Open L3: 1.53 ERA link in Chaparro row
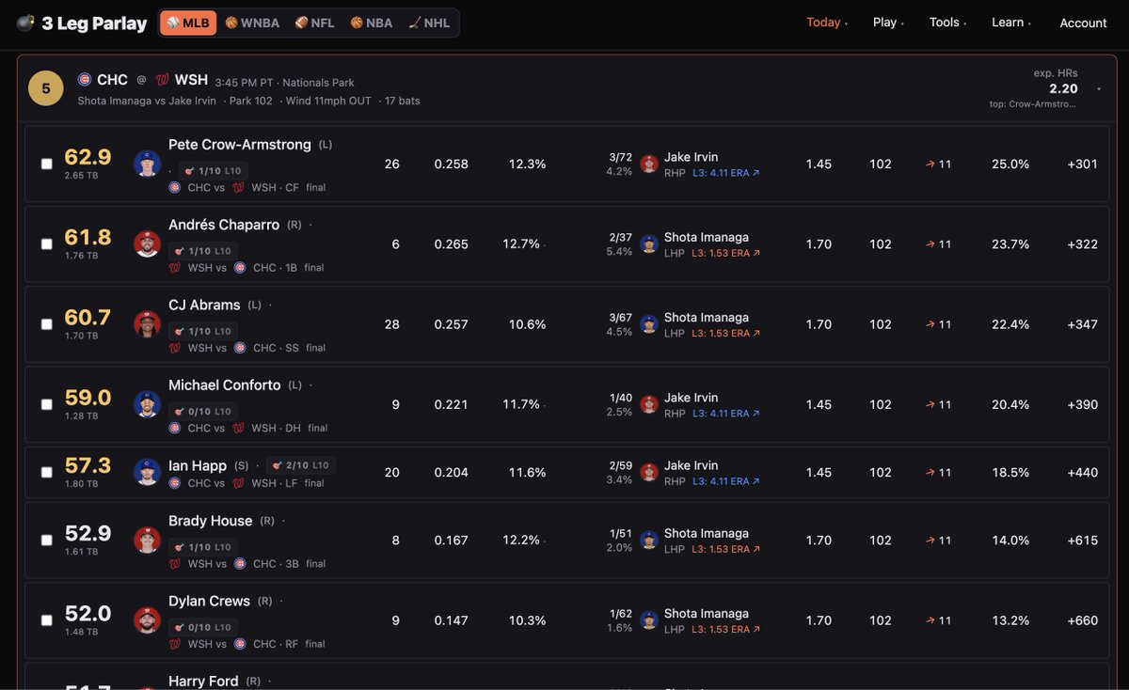Screen dimensions: 1129x690 (x=726, y=253)
